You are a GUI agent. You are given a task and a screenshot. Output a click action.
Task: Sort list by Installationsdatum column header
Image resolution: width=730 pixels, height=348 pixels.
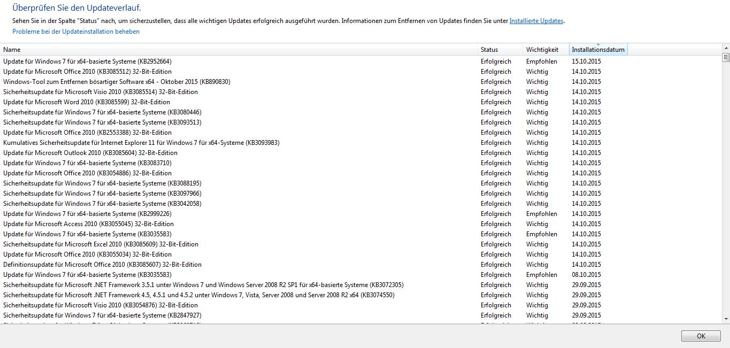click(x=598, y=50)
